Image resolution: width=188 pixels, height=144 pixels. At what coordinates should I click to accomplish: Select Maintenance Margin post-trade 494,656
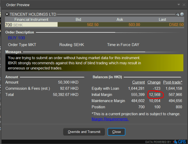(x=175, y=101)
